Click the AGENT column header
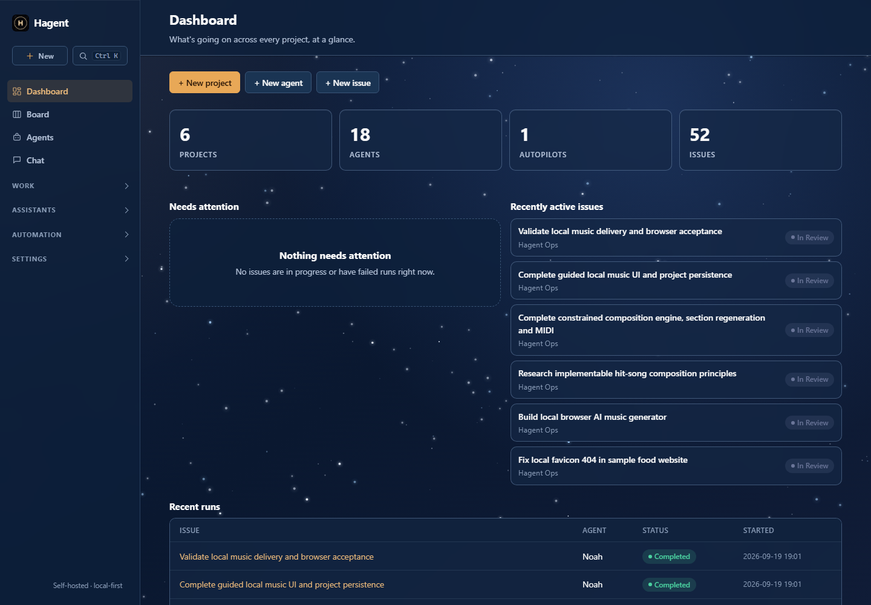Image resolution: width=871 pixels, height=605 pixels. coord(594,531)
